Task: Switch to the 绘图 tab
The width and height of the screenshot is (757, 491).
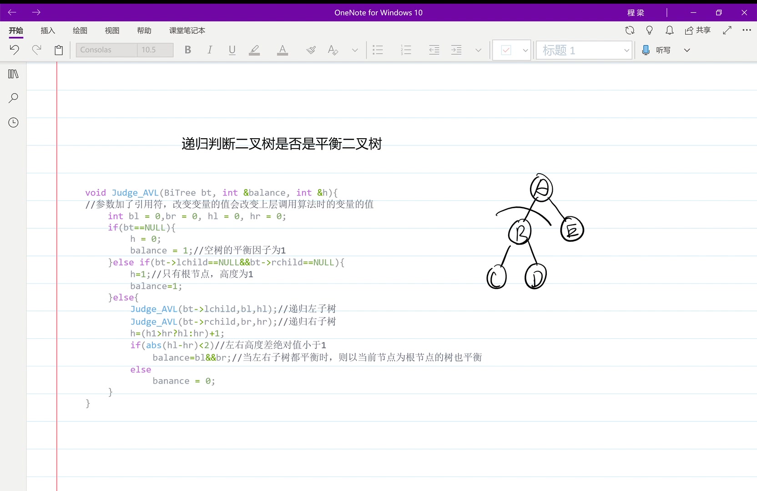Action: click(x=80, y=30)
